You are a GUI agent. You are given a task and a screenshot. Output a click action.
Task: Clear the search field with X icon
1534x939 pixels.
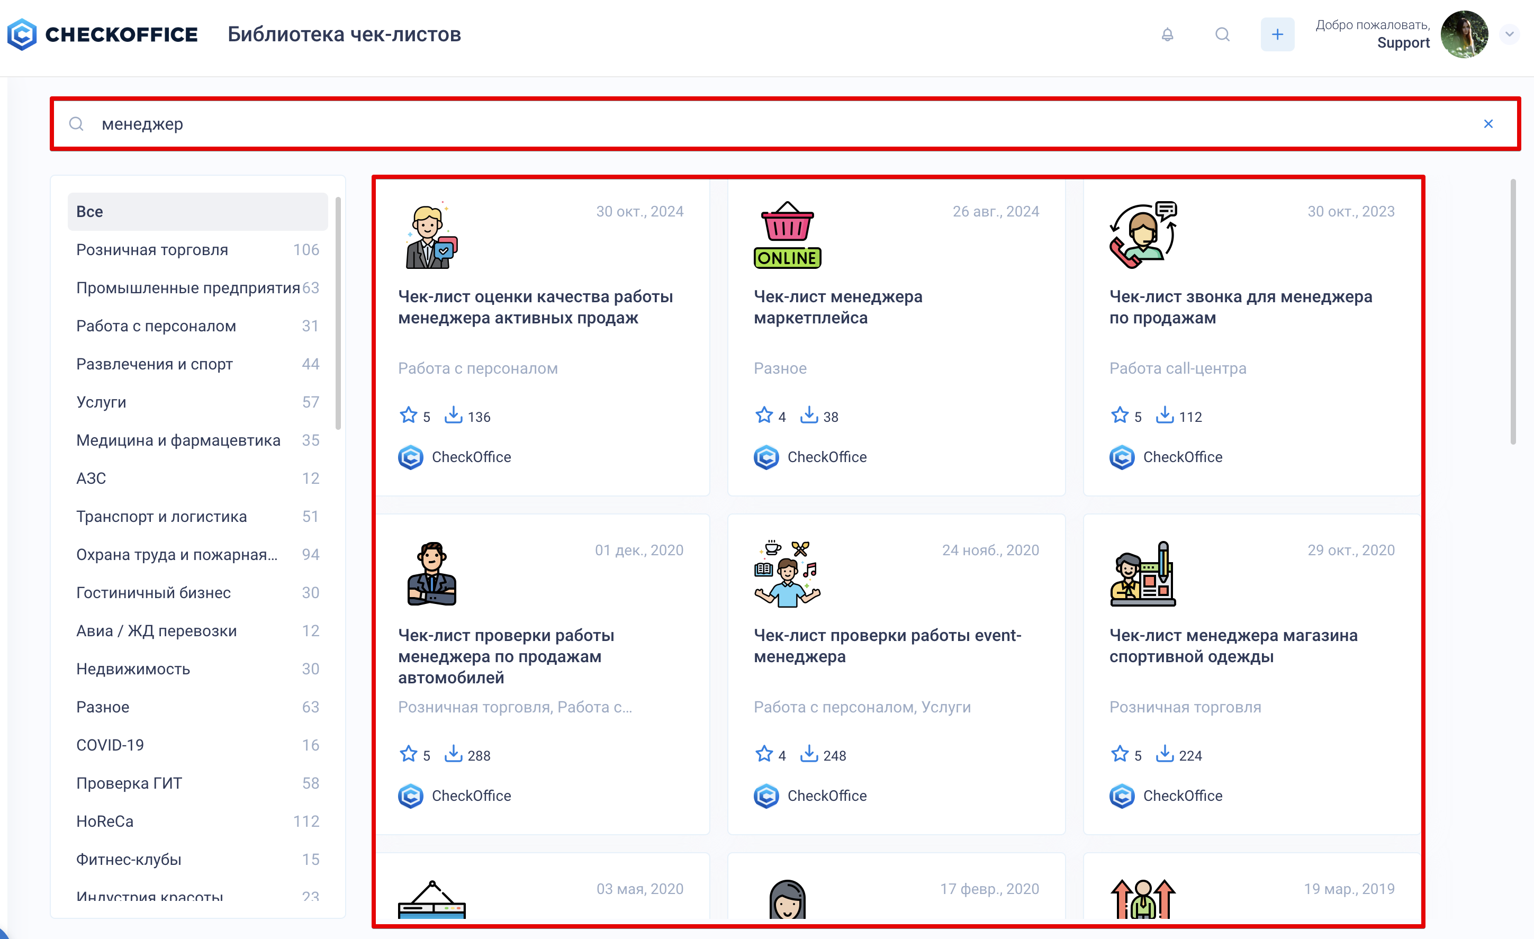click(x=1488, y=124)
